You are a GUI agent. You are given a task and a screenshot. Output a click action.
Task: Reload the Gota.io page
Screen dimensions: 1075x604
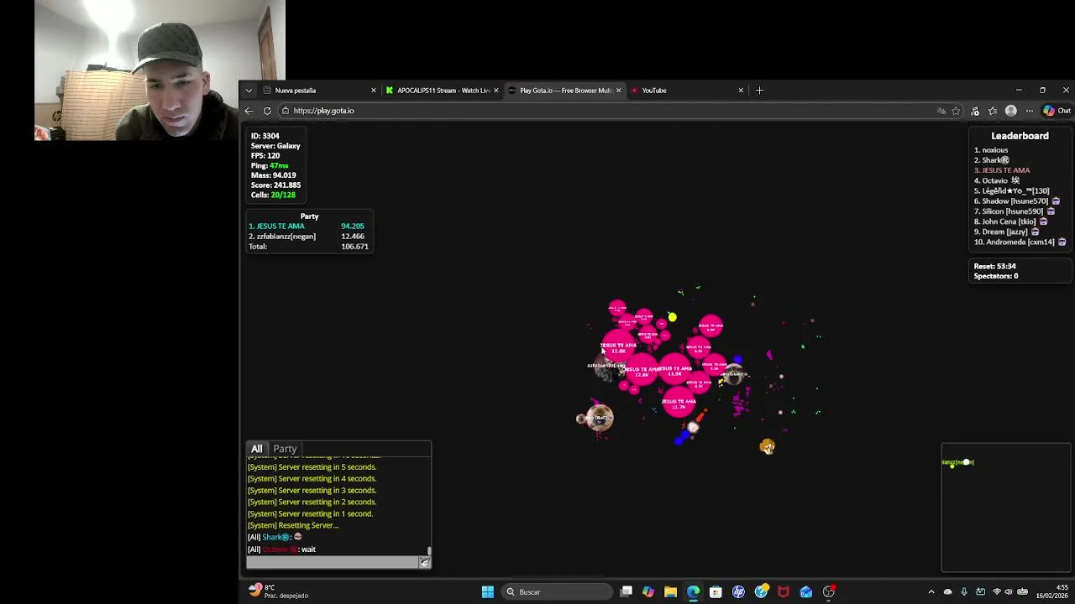point(267,111)
